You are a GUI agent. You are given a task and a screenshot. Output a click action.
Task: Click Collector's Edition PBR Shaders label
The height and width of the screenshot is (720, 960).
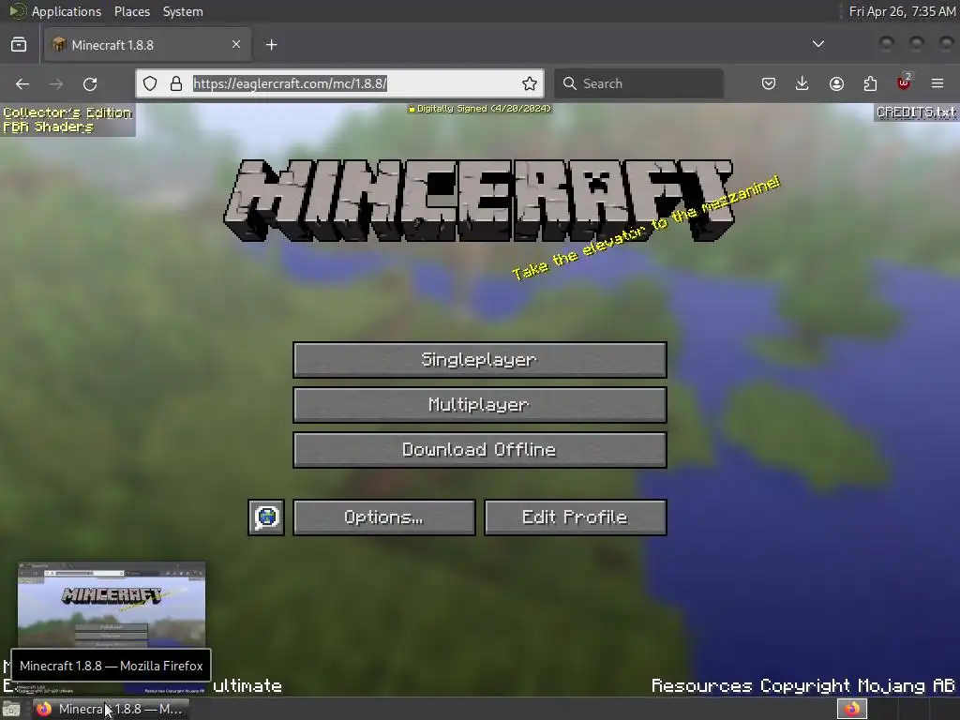coord(67,120)
